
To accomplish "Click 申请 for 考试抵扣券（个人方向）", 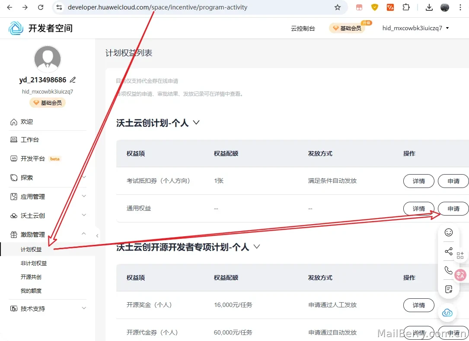I will [453, 181].
